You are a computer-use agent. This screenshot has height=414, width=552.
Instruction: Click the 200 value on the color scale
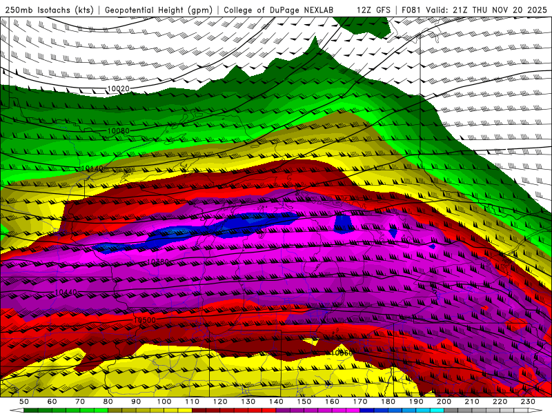point(444,402)
